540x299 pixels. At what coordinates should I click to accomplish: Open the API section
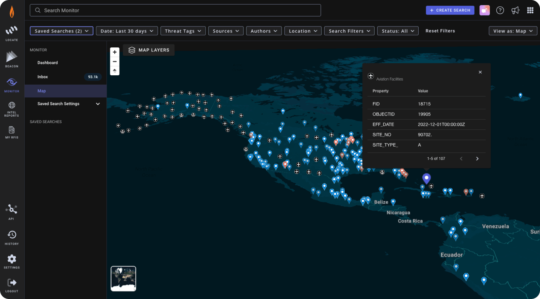[x=11, y=211]
